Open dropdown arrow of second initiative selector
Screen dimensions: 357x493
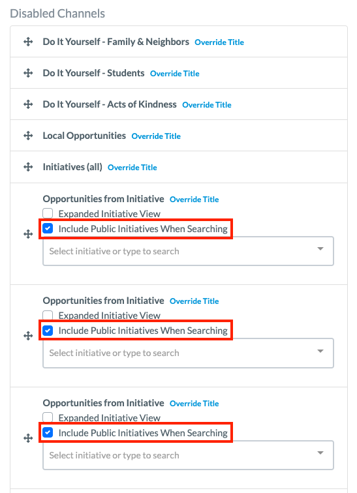pos(320,351)
